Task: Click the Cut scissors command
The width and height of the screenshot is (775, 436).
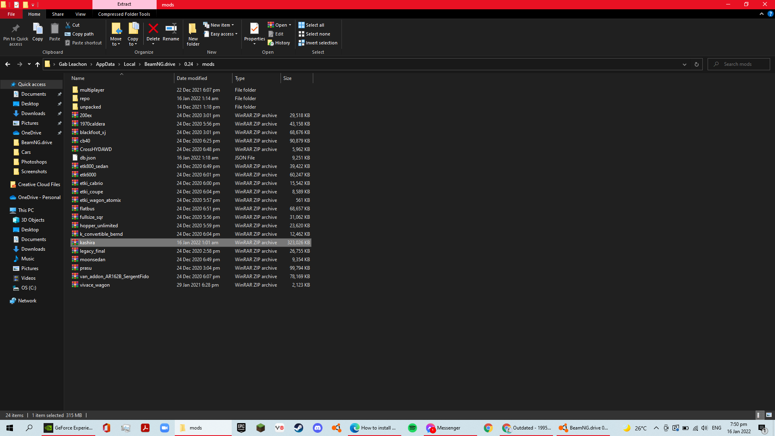Action: (x=73, y=25)
